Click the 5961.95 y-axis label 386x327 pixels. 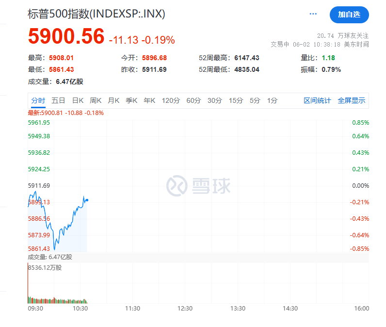39,123
